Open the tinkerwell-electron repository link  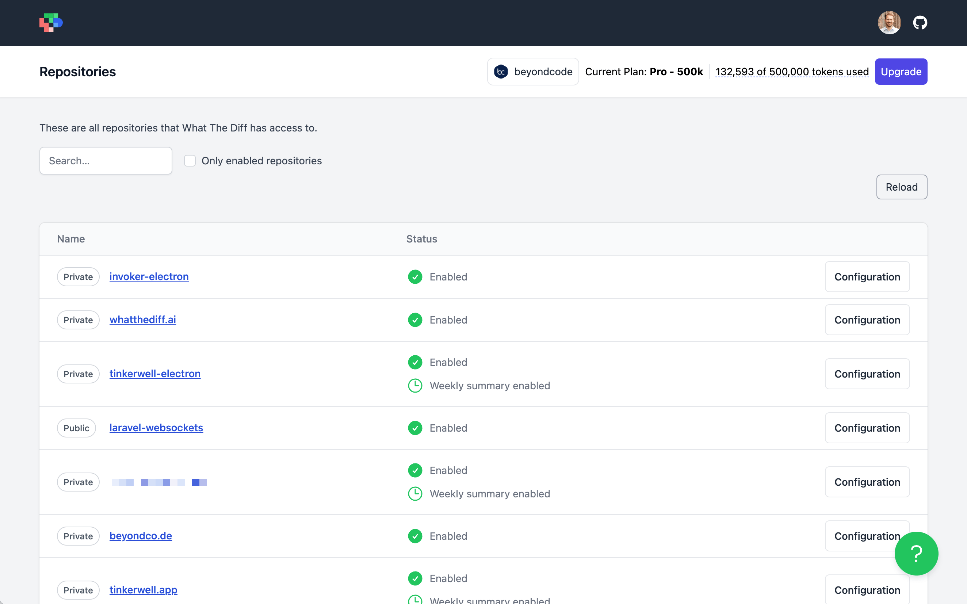pyautogui.click(x=155, y=374)
